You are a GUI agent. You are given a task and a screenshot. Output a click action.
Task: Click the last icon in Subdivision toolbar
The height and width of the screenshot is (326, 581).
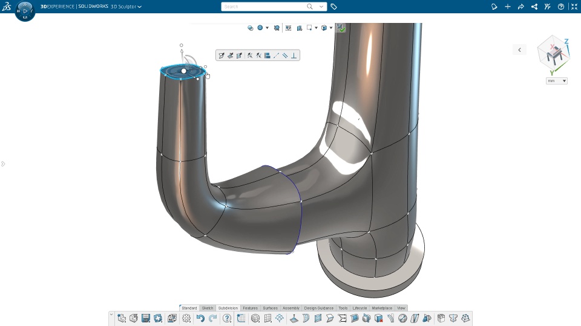coord(465,318)
